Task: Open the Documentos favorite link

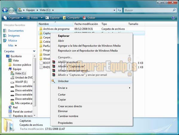Action: [x=16, y=31]
